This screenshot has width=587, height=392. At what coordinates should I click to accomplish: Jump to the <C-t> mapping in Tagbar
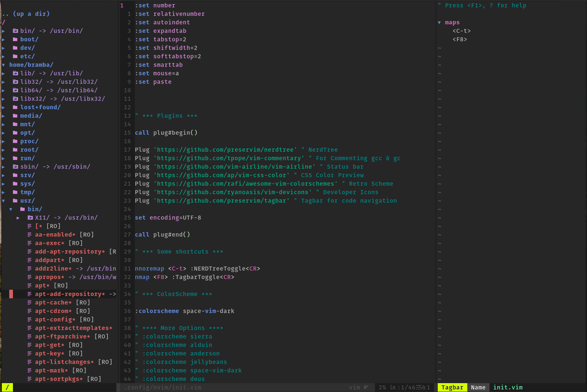coord(461,31)
